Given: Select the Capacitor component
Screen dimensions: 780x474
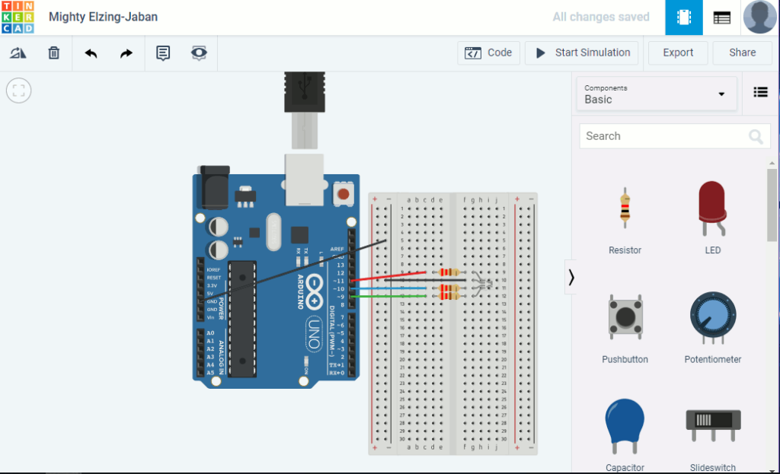Looking at the screenshot, I should 625,434.
